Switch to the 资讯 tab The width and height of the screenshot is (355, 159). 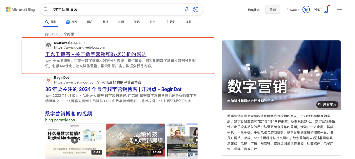(x=137, y=22)
